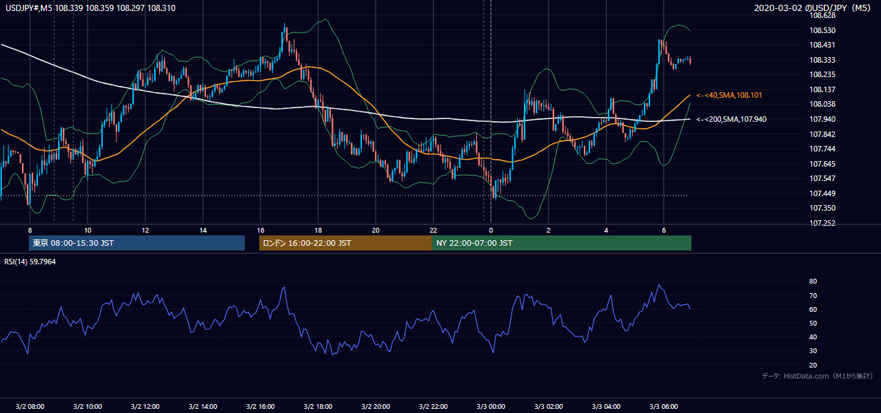Click the 3/3 00:00 date label
The height and width of the screenshot is (413, 881).
pos(491,407)
